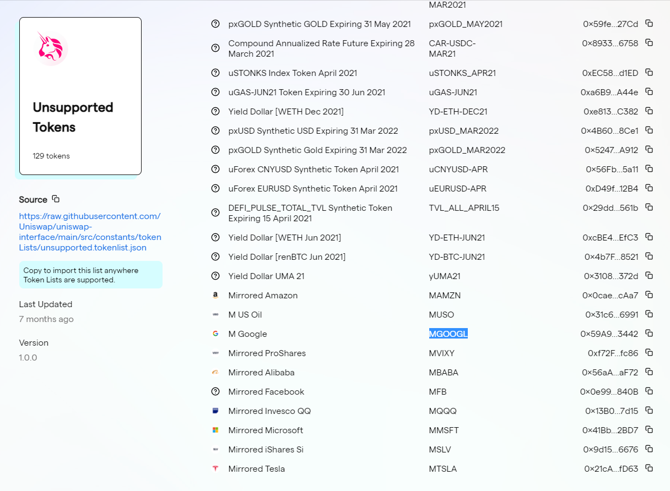This screenshot has height=491, width=670.
Task: Copy the MMSFT token address
Action: 649,429
